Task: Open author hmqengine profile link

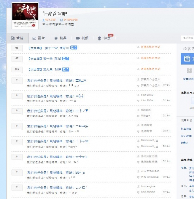Action: coord(148,187)
